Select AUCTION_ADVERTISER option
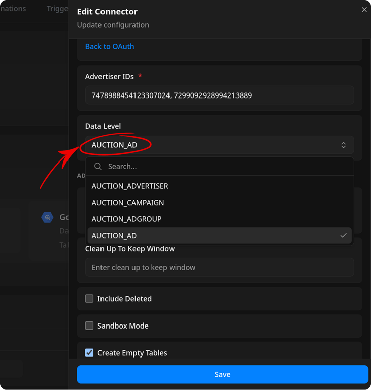Screen dimensions: 371x390 (220, 186)
